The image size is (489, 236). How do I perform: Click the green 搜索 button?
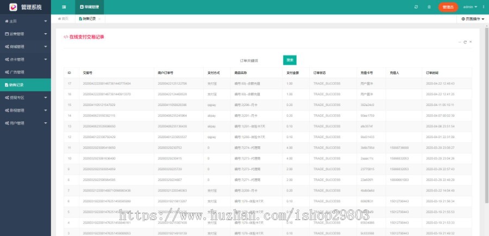290,60
